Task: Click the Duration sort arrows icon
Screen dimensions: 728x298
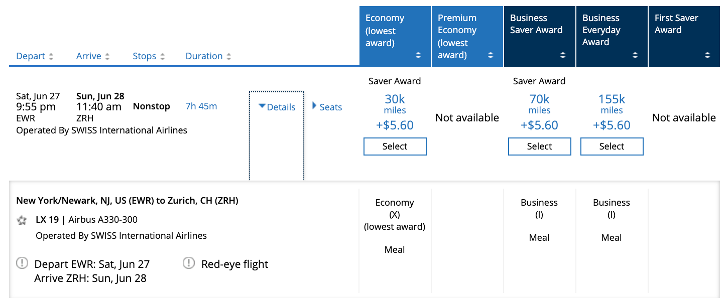Action: (229, 57)
